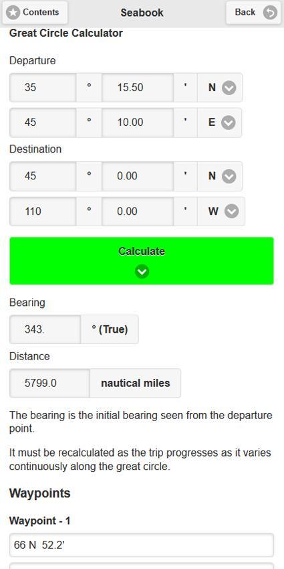Select destination longitude degrees field 110
This screenshot has width=284, height=569.
click(x=43, y=211)
